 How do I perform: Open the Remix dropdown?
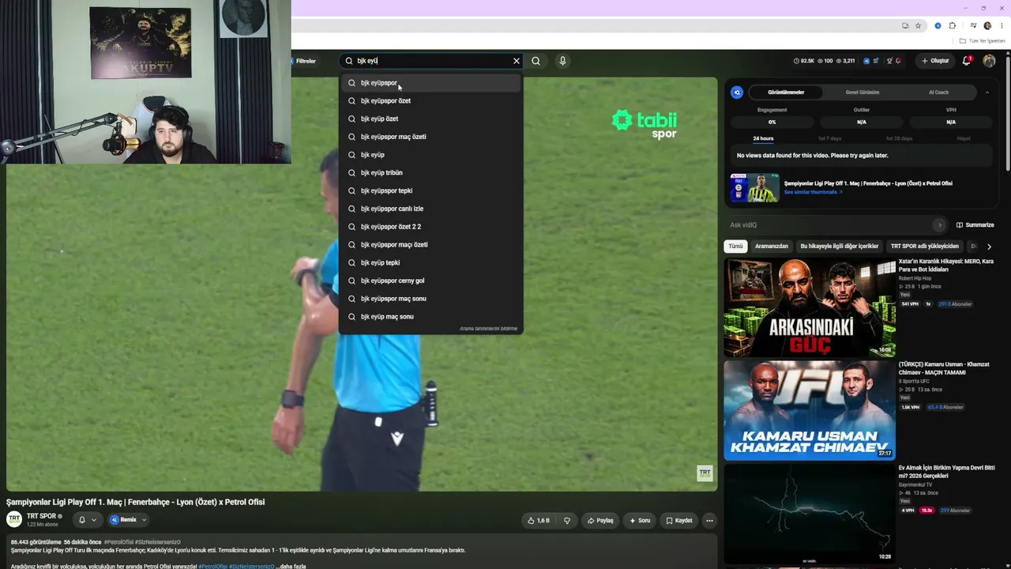click(x=128, y=520)
